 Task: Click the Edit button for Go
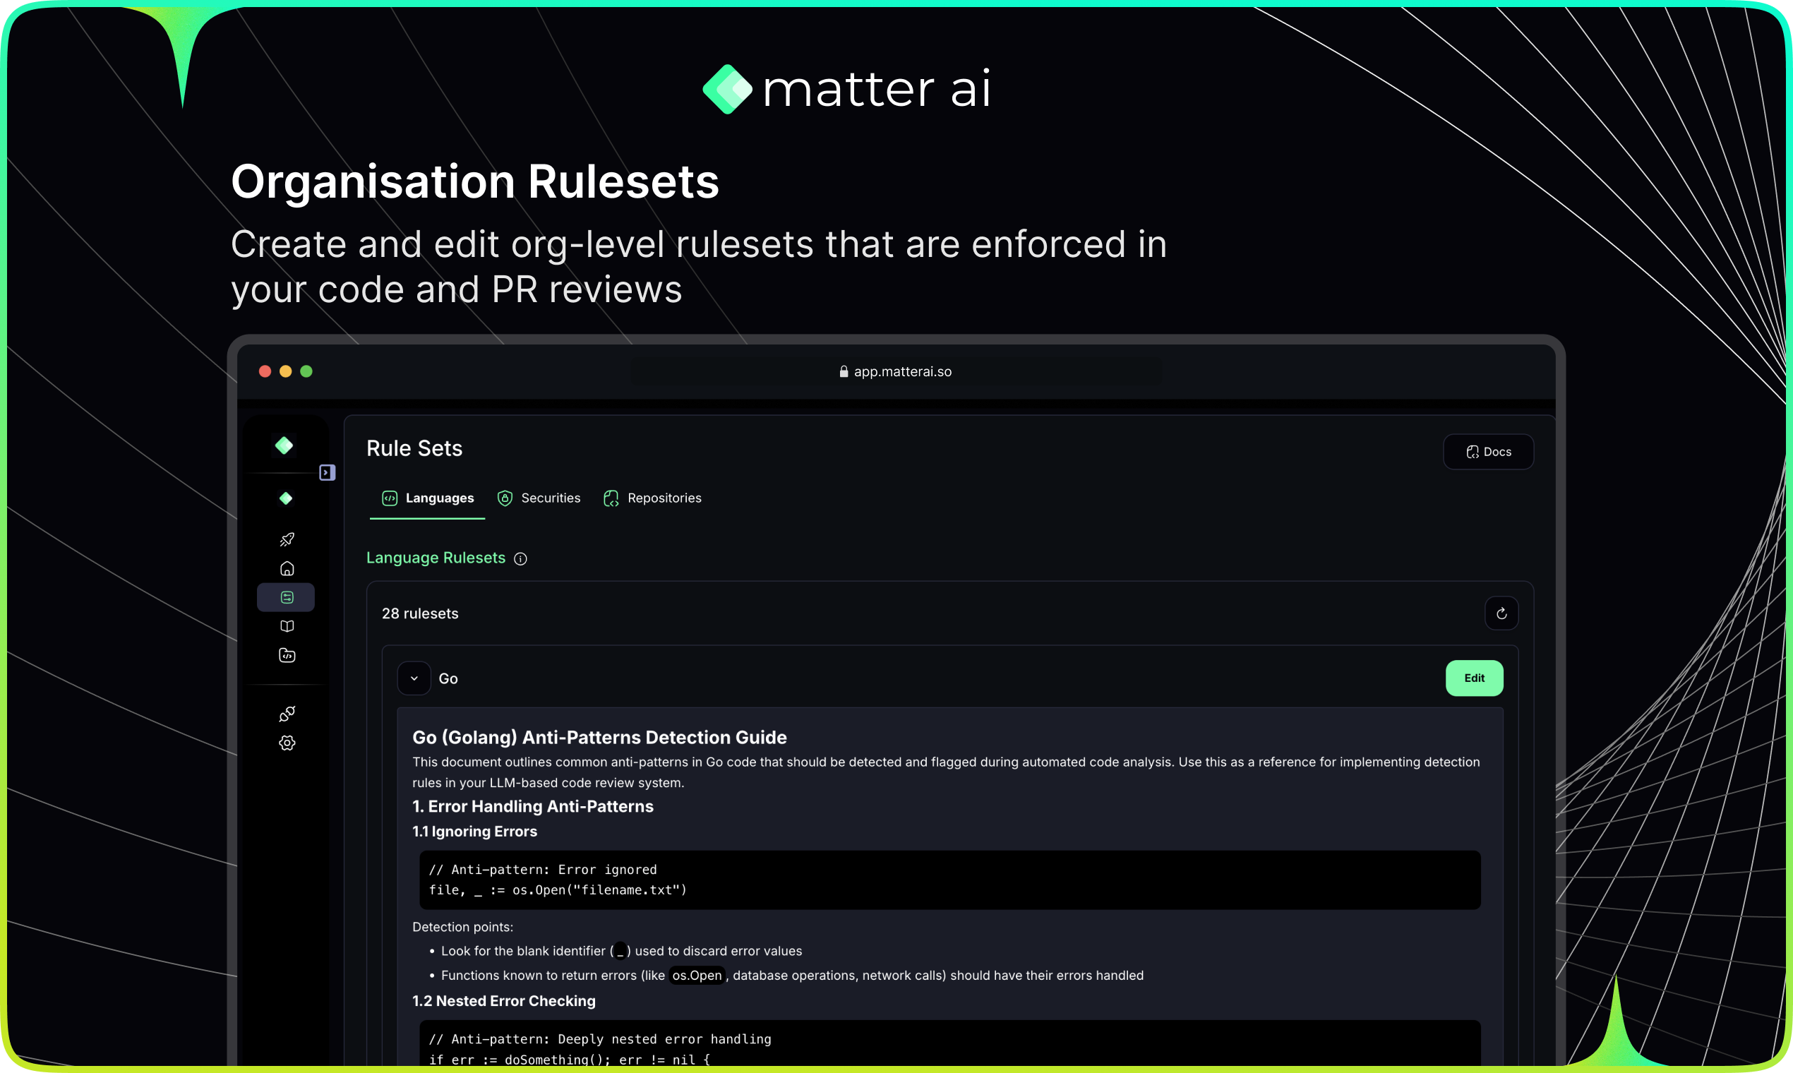(x=1473, y=678)
